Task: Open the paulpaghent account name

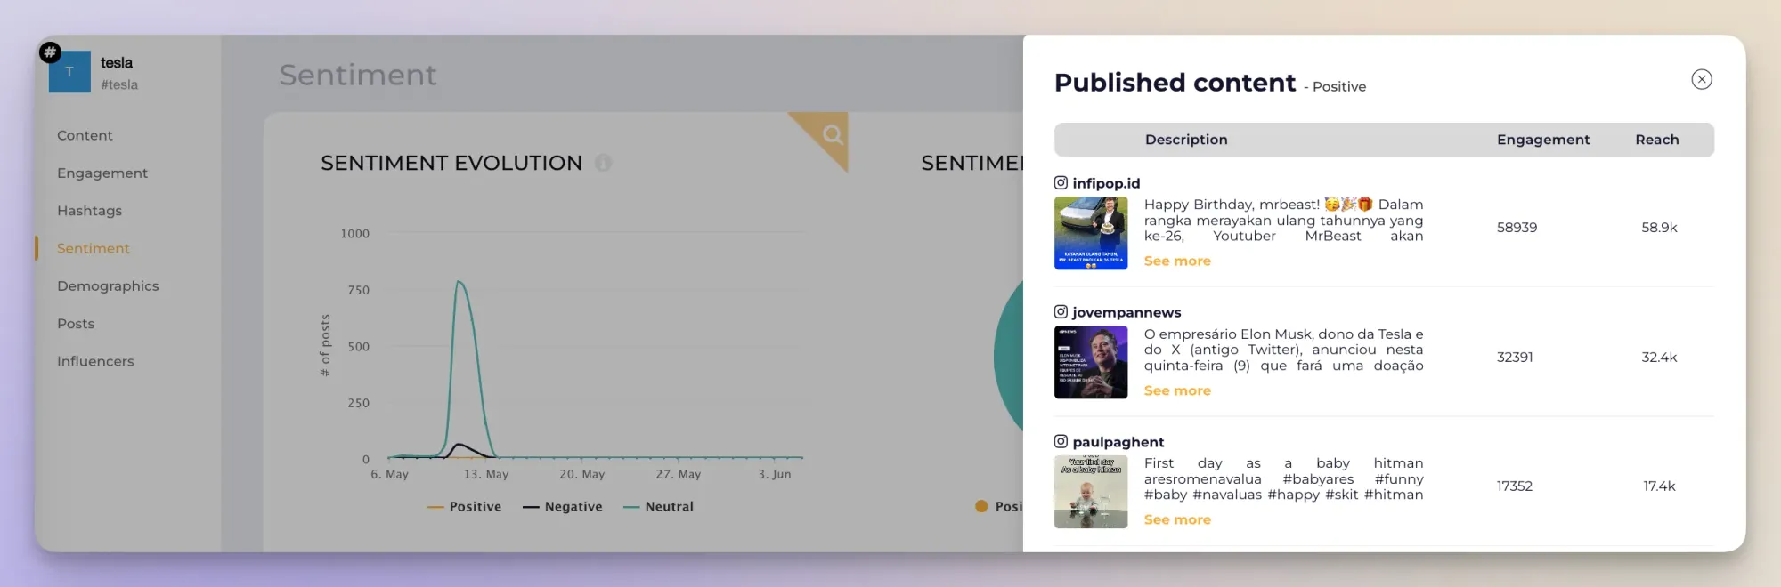Action: pyautogui.click(x=1118, y=442)
